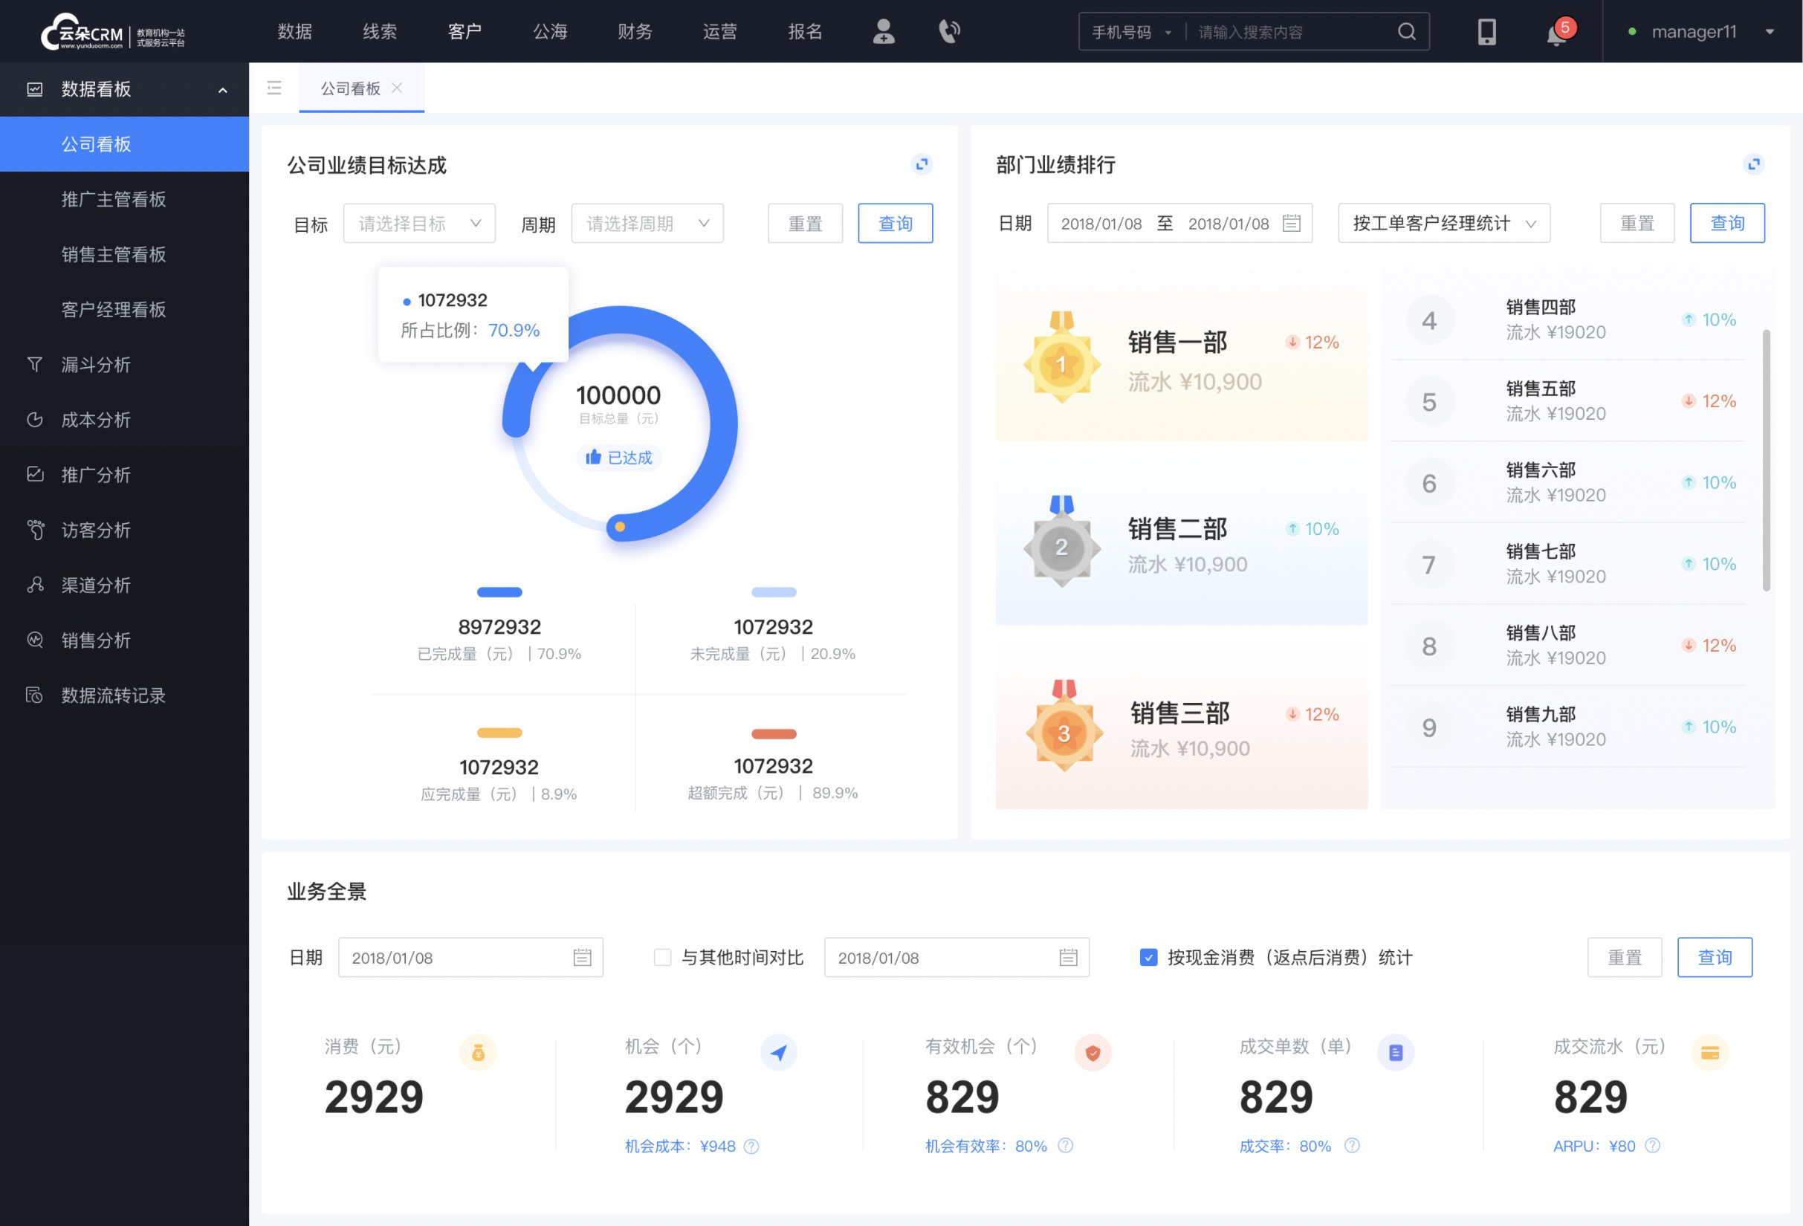Open the 按工单客户经理统计 dropdown filter

tap(1443, 223)
